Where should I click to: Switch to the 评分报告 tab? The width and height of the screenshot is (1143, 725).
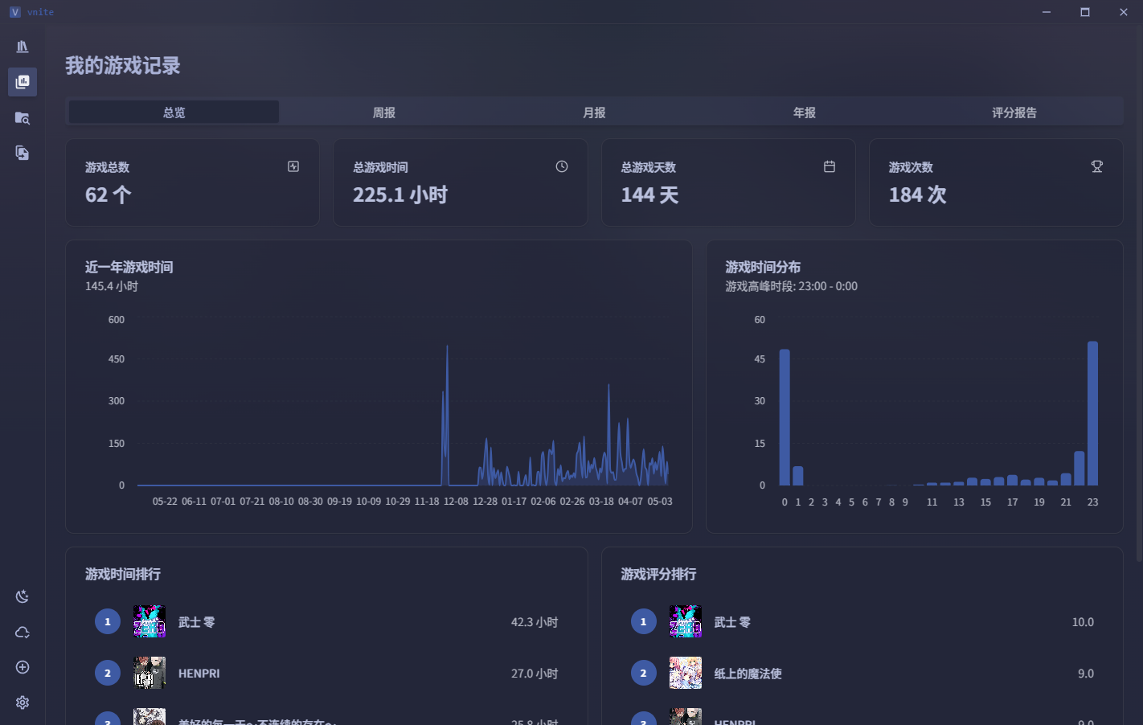[x=1014, y=113]
